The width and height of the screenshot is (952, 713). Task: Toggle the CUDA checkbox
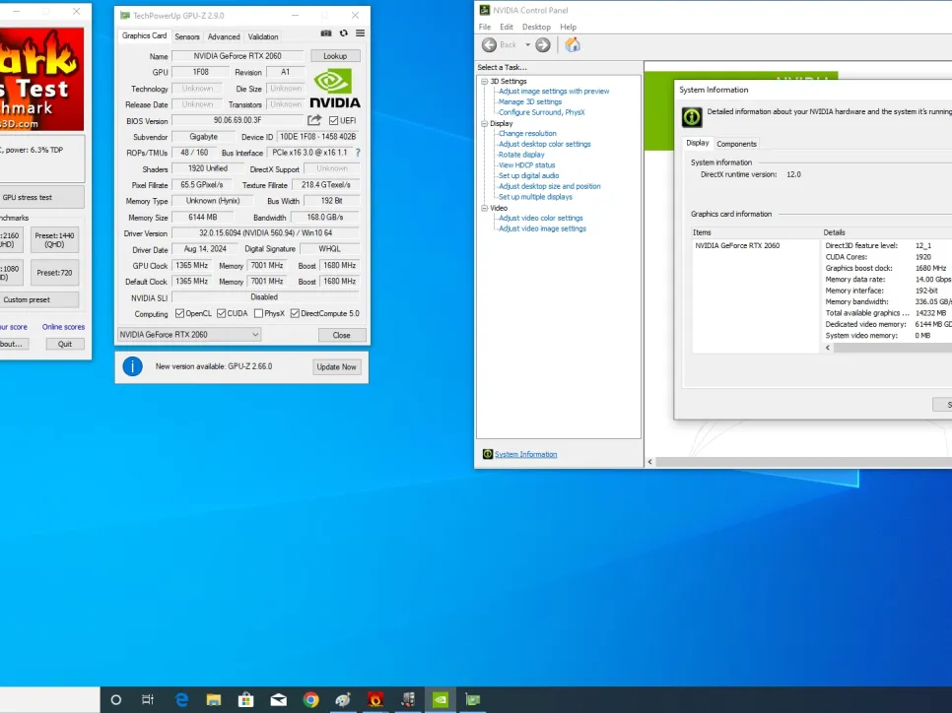tap(221, 313)
